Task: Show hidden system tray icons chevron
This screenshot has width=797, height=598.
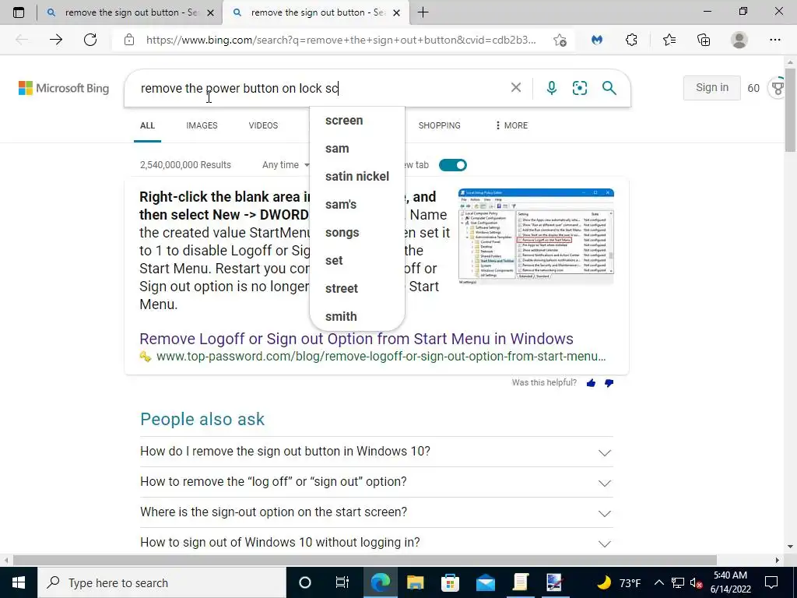Action: click(658, 582)
